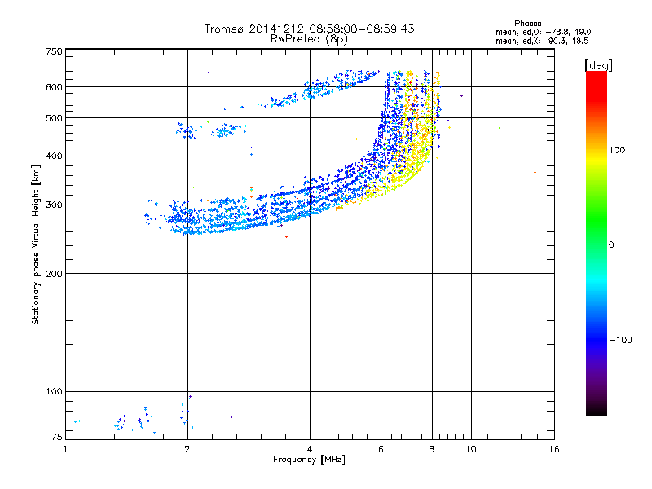Click the colorbar label '100'
This screenshot has height=489, width=652.
coord(617,150)
